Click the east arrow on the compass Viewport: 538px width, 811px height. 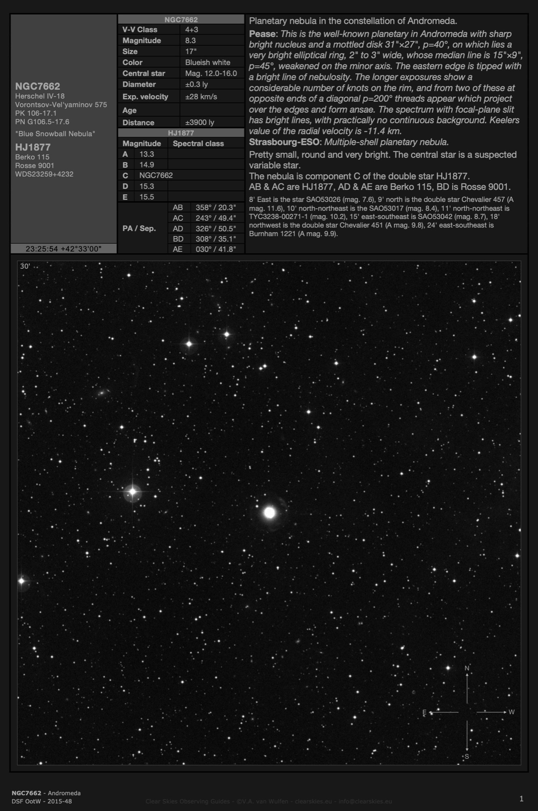tap(443, 712)
